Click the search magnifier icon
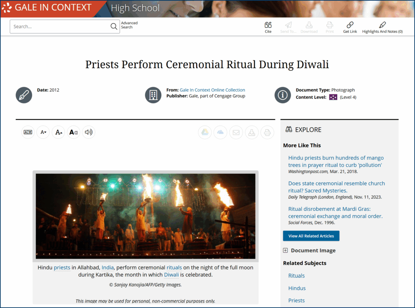Viewport: 415px width, 308px height. coord(114,26)
